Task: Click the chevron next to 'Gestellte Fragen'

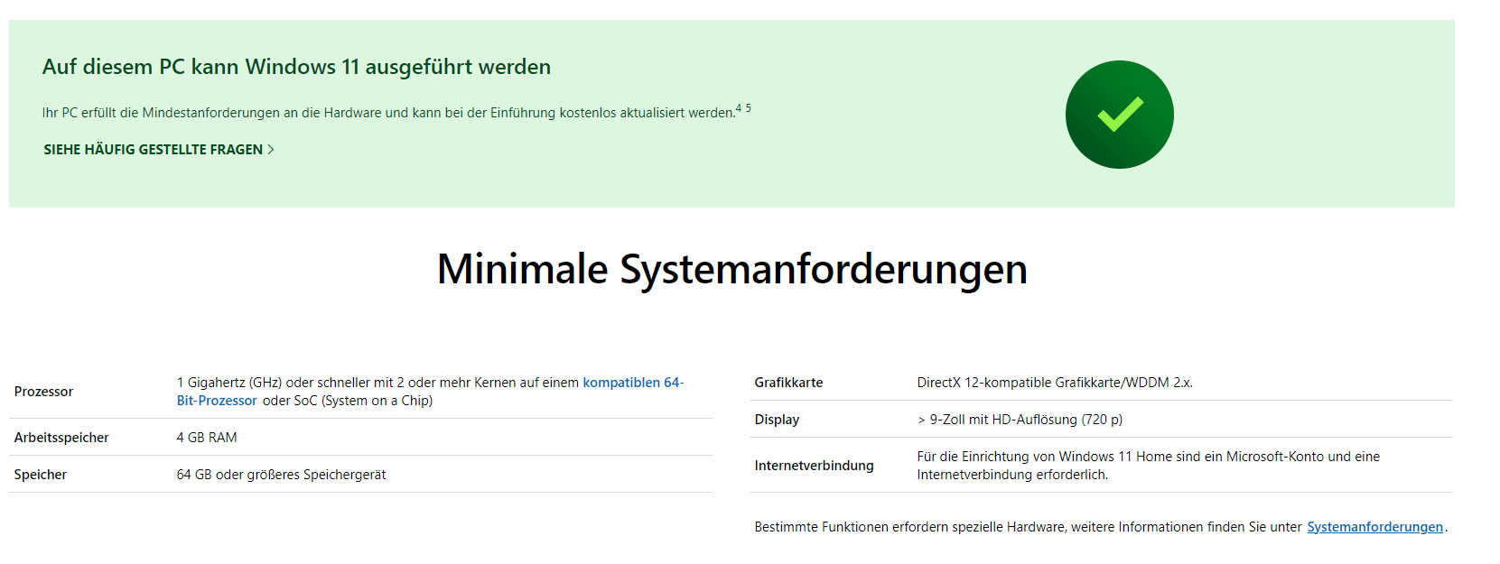Action: [x=270, y=150]
